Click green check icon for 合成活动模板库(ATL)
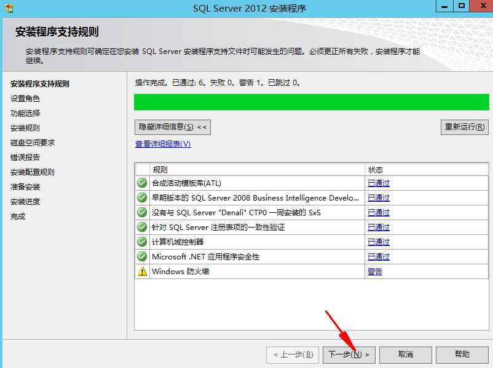The image size is (493, 368). [142, 183]
